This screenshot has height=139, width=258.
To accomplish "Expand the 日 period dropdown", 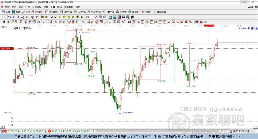I will point(6,17).
